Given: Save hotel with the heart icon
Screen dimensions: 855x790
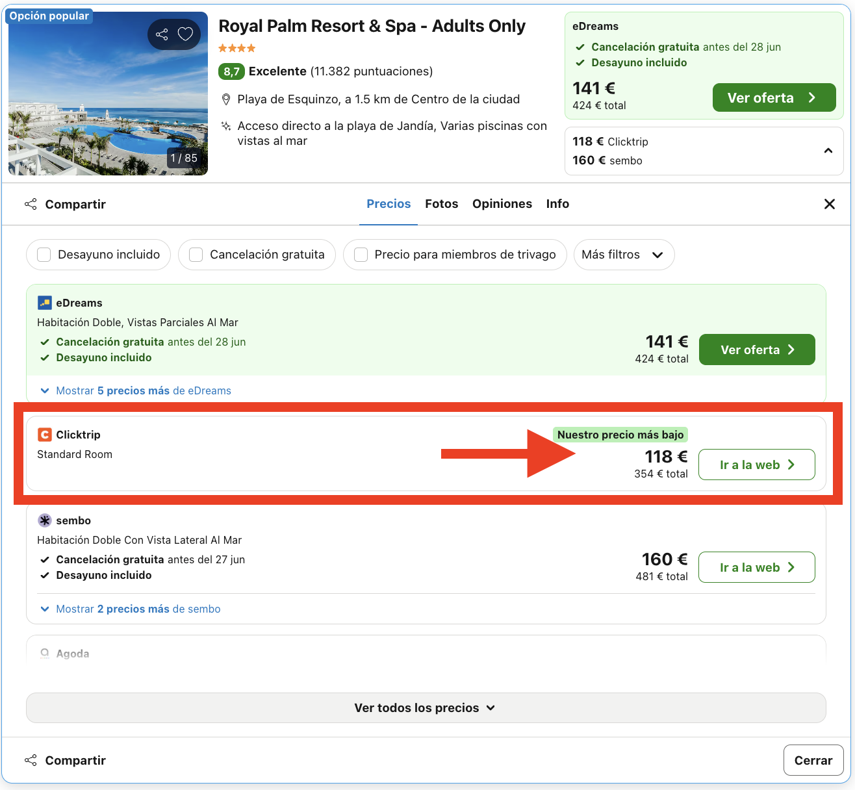Looking at the screenshot, I should tap(186, 34).
